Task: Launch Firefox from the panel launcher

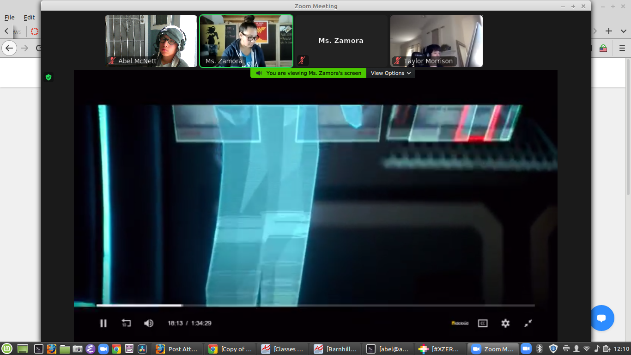Action: 52,349
